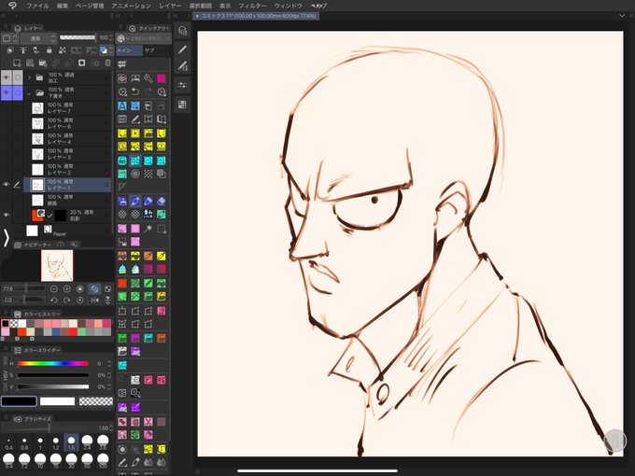The image size is (635, 476).
Task: Open the レイヤー menu in the menu bar
Action: coord(170,7)
